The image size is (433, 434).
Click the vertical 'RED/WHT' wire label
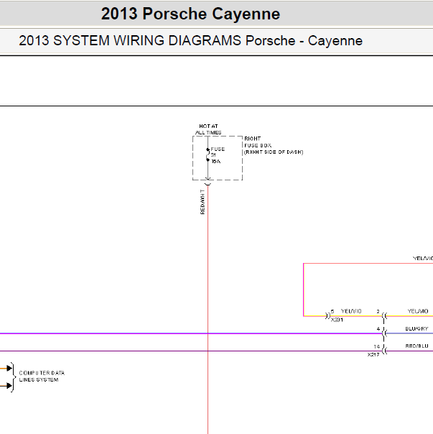(x=202, y=202)
